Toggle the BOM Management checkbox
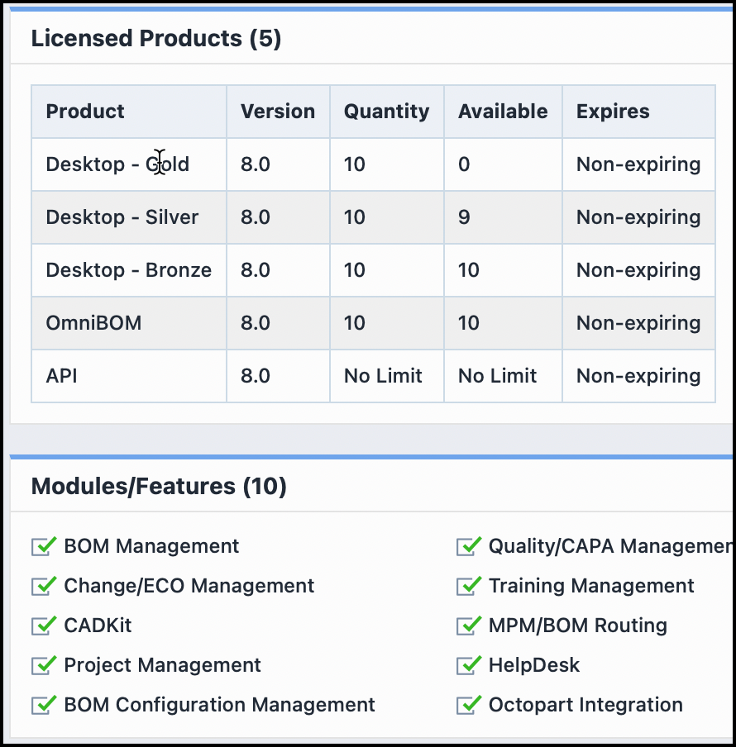The height and width of the screenshot is (747, 736). (44, 546)
